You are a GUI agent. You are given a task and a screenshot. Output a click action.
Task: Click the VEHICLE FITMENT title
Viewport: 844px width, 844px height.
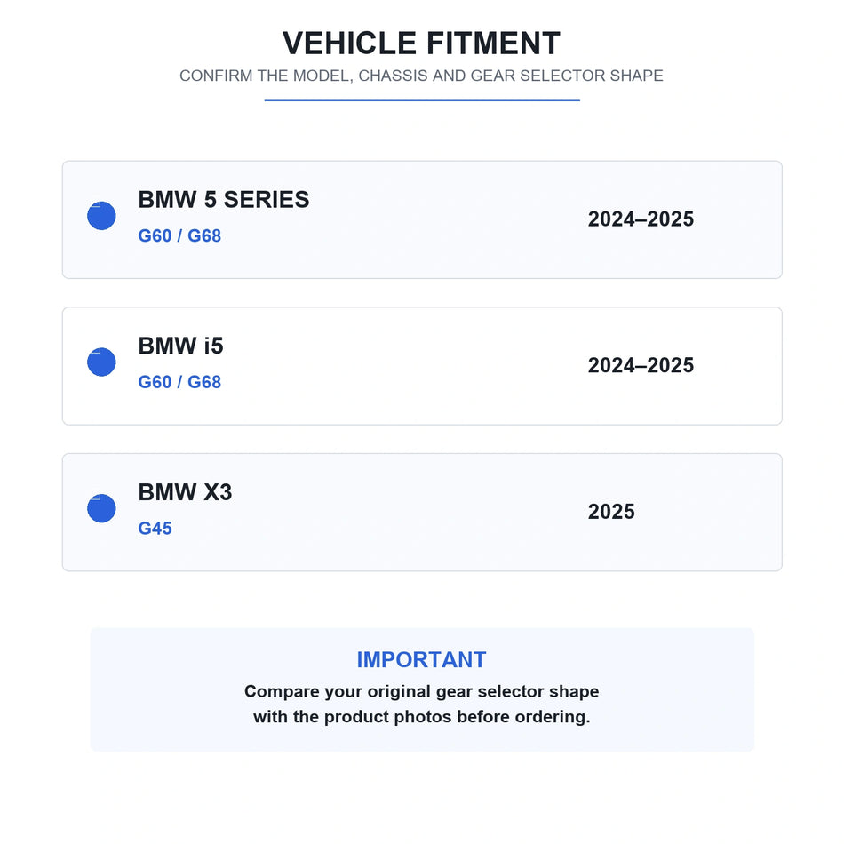[421, 43]
